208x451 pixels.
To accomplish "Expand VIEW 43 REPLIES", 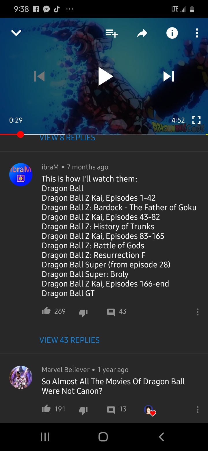I will (70, 340).
